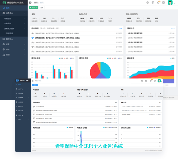Open the messages chat icon in the top bar

[153, 3]
